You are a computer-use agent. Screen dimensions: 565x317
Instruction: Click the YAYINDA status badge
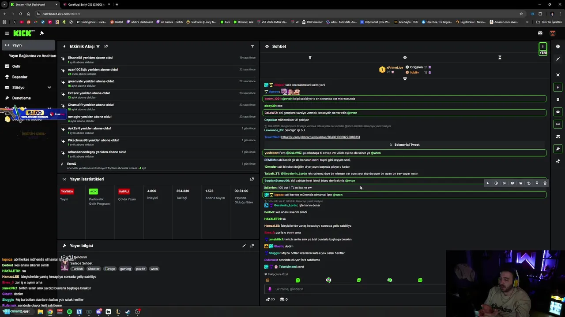67,192
